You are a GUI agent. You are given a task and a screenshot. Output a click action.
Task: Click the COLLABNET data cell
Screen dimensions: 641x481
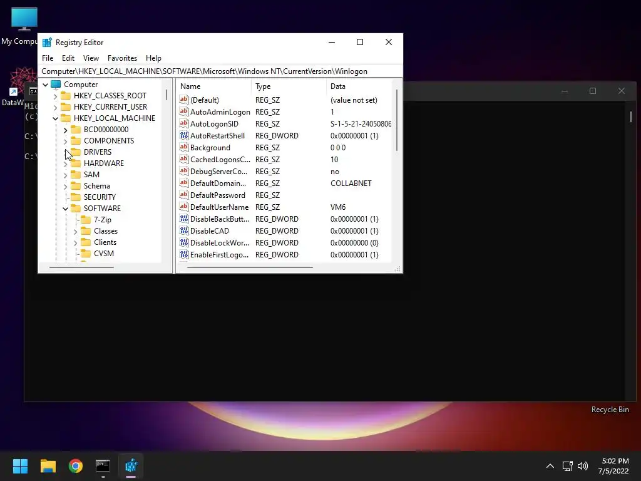point(351,184)
